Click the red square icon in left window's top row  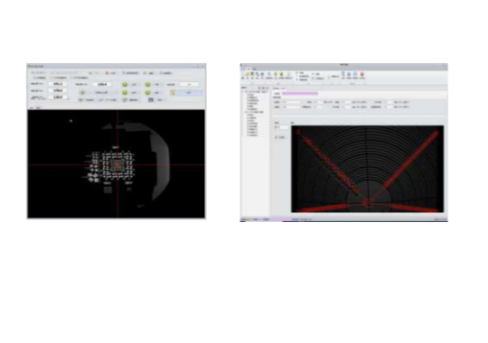point(107,73)
